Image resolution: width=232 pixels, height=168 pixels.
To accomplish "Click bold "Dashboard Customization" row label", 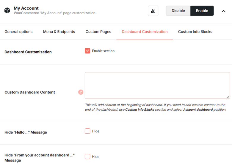I will point(28,52).
